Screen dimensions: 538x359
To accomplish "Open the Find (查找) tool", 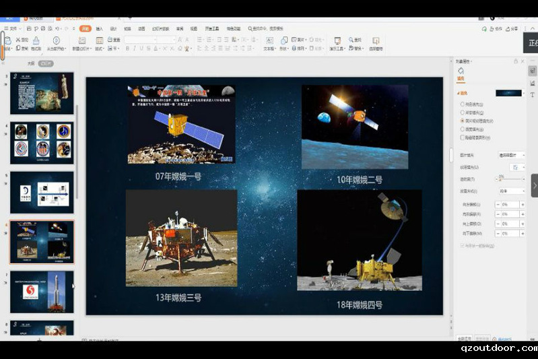I will 354,40.
